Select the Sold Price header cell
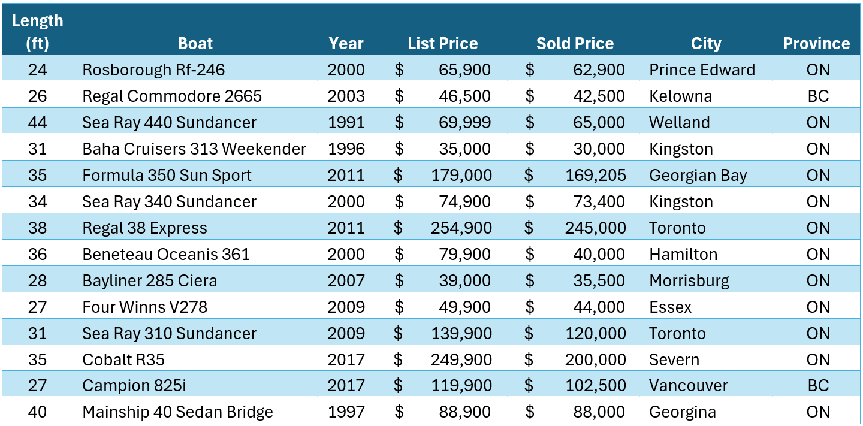 [x=575, y=44]
